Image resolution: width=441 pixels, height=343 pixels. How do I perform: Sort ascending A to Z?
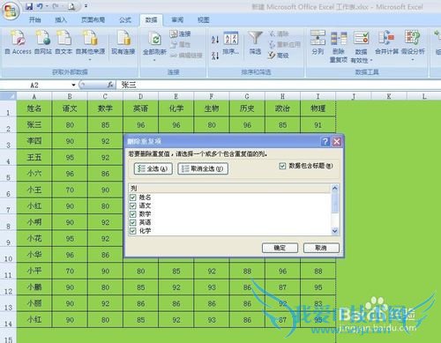[215, 40]
